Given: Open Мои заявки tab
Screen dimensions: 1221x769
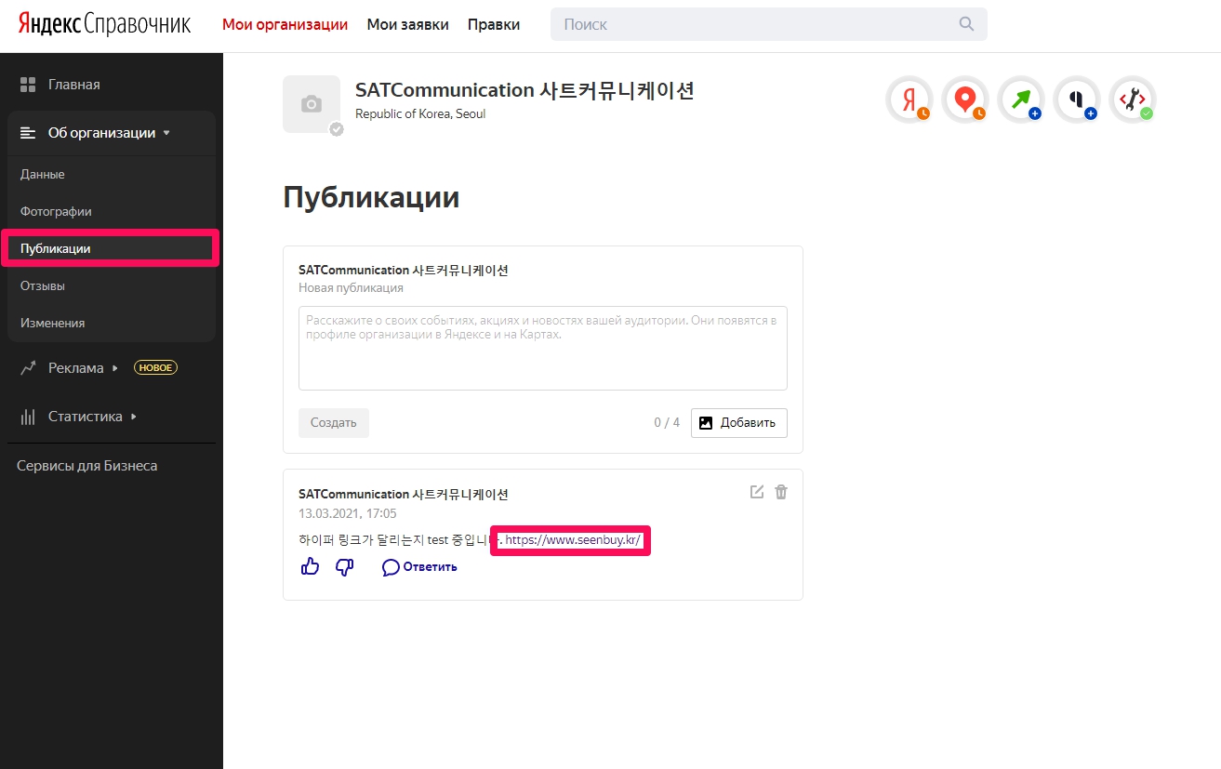Looking at the screenshot, I should tap(408, 24).
